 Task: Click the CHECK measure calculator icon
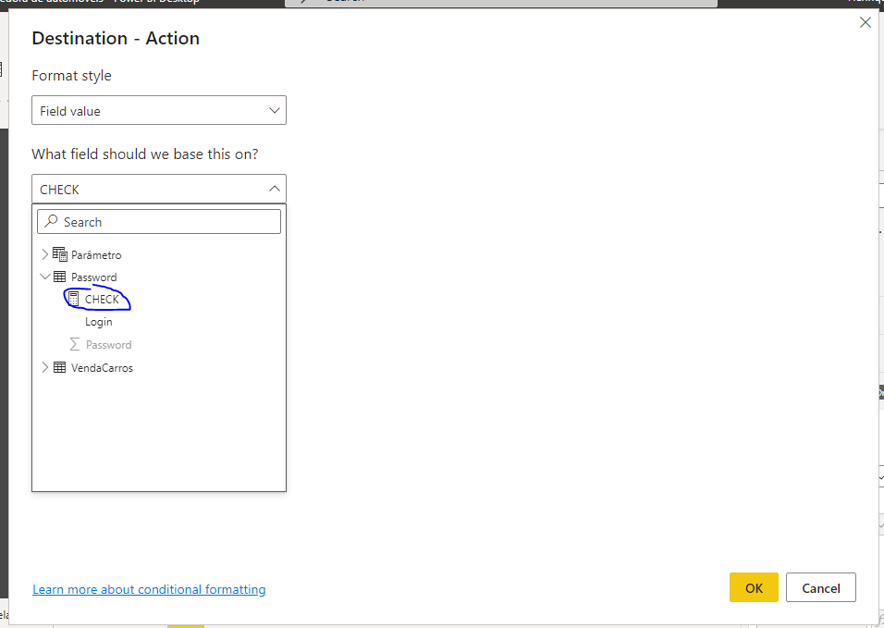[x=73, y=300]
